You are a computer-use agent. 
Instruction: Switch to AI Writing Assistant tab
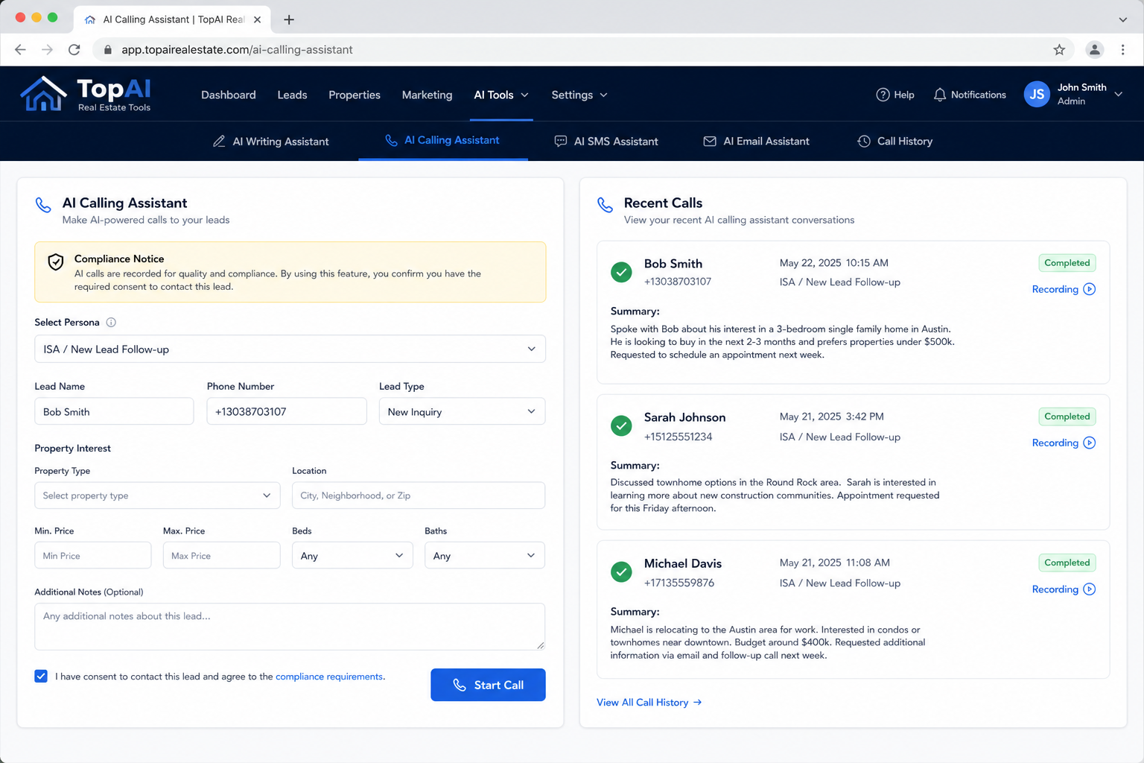pos(270,141)
